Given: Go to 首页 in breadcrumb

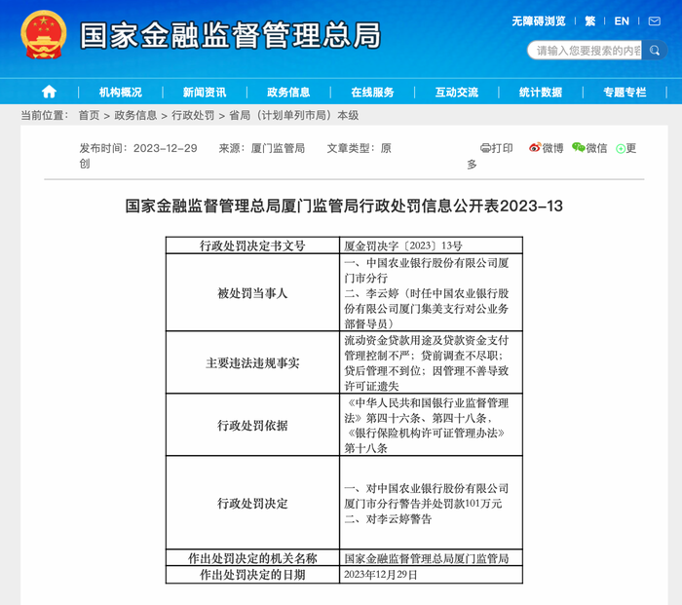Looking at the screenshot, I should tap(90, 115).
